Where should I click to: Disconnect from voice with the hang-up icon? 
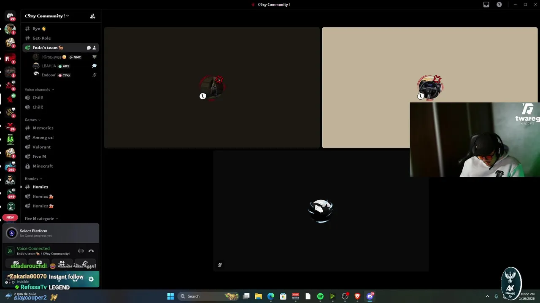[x=91, y=251]
